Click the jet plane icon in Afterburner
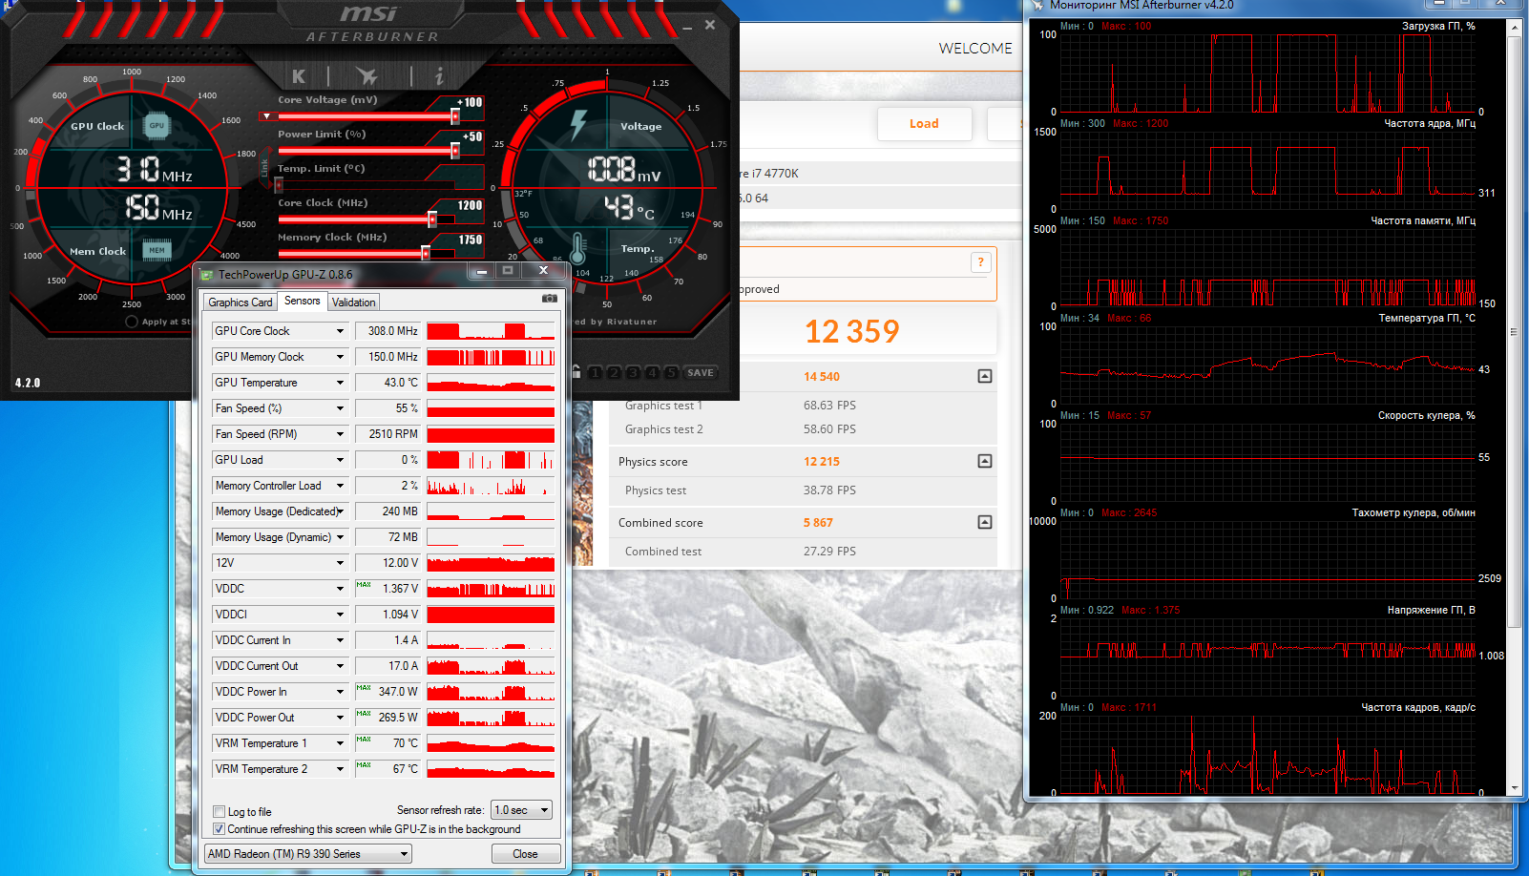Screen dimensions: 1529x876 pos(367,75)
